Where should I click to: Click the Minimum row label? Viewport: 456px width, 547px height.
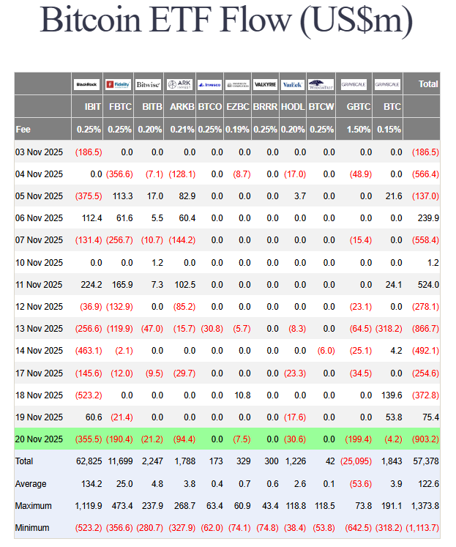pyautogui.click(x=33, y=527)
